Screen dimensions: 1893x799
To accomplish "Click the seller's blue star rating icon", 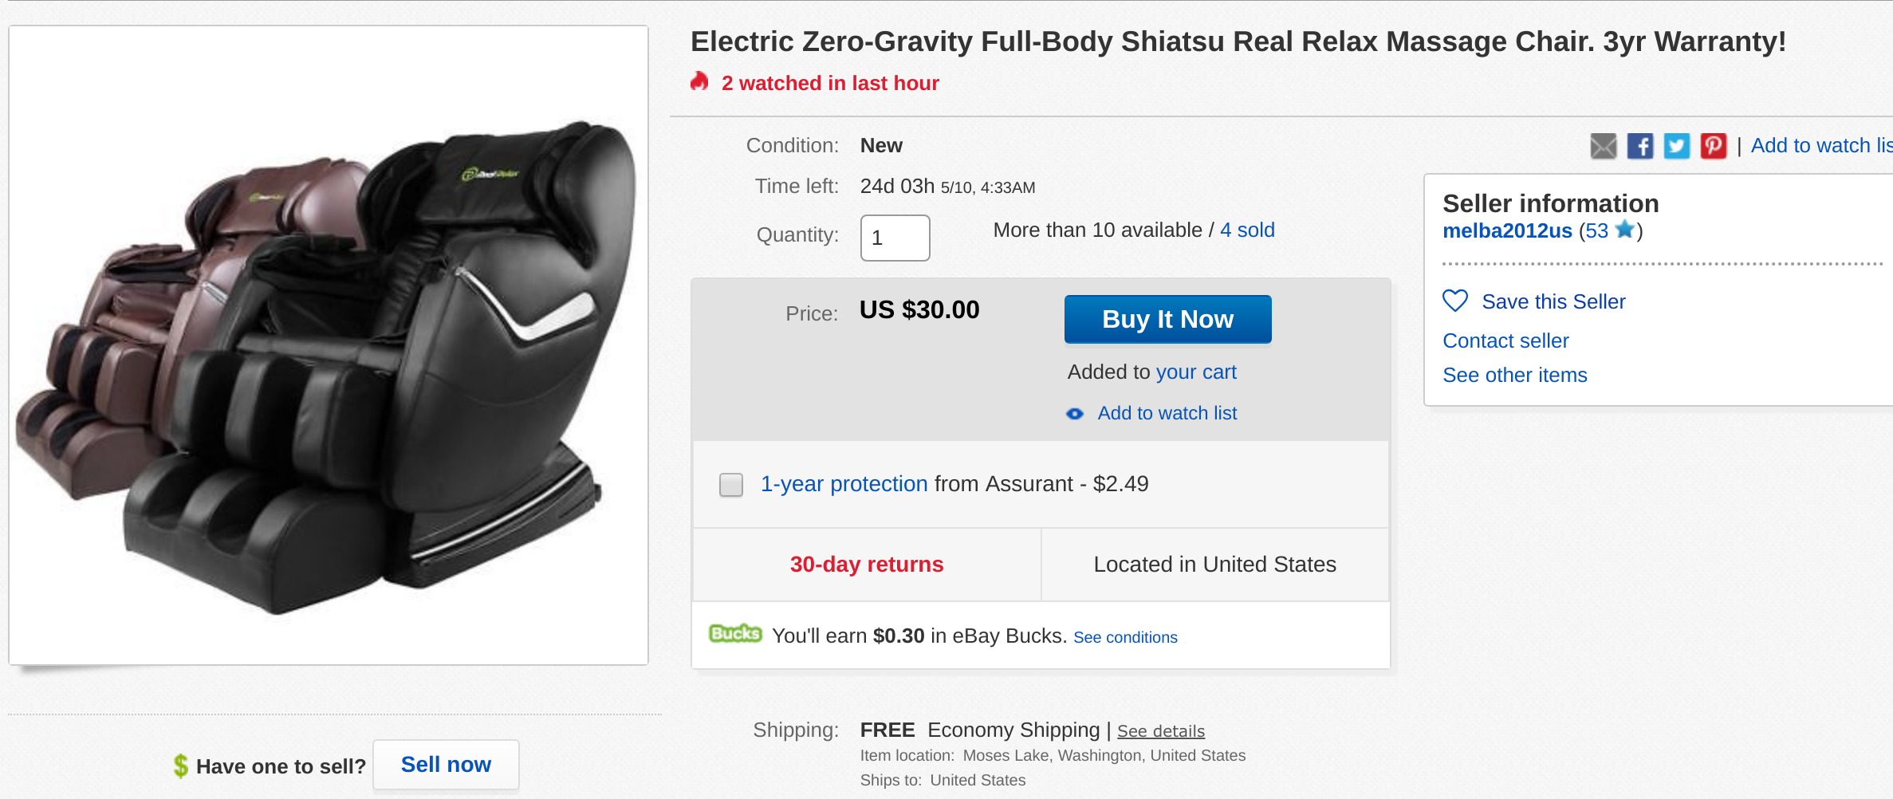I will [x=1624, y=230].
